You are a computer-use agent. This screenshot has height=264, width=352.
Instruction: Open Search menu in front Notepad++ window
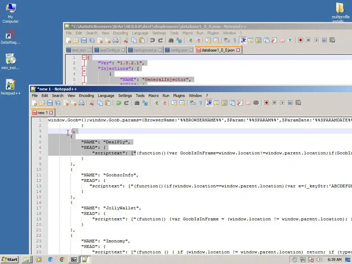coord(58,96)
